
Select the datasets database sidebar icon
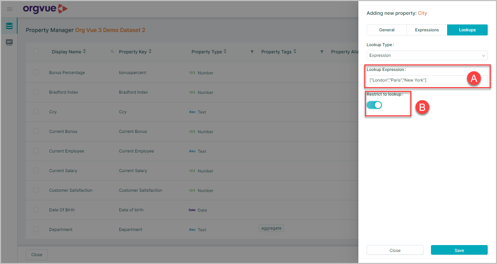point(9,26)
